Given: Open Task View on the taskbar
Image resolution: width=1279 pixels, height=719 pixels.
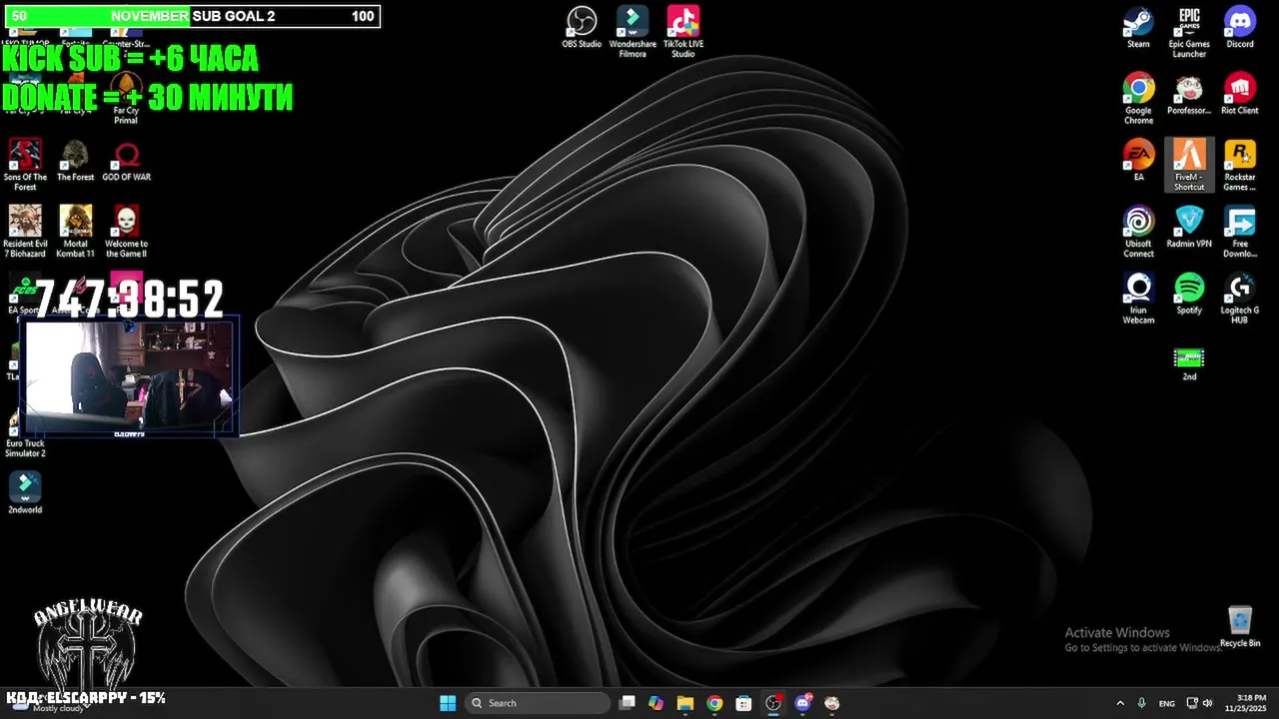Looking at the screenshot, I should (627, 703).
